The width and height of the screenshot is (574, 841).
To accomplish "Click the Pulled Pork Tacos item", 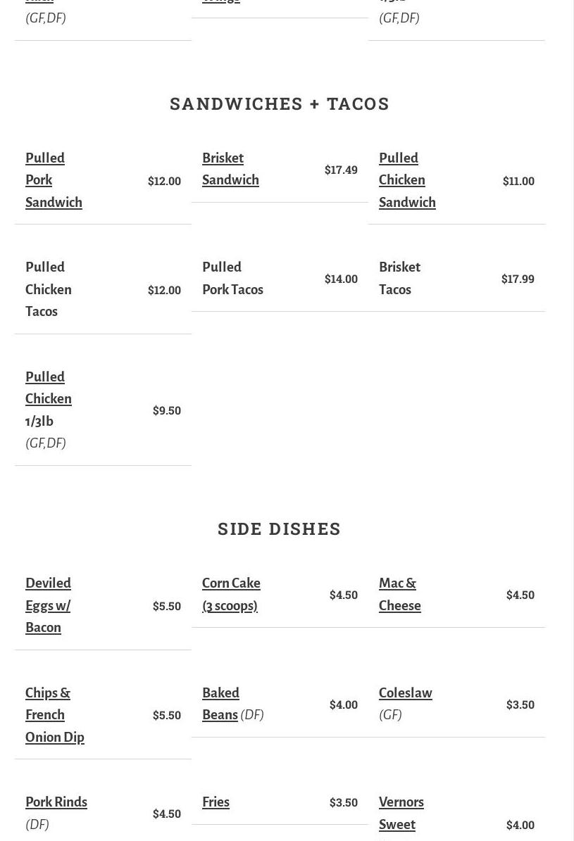I will (x=232, y=278).
